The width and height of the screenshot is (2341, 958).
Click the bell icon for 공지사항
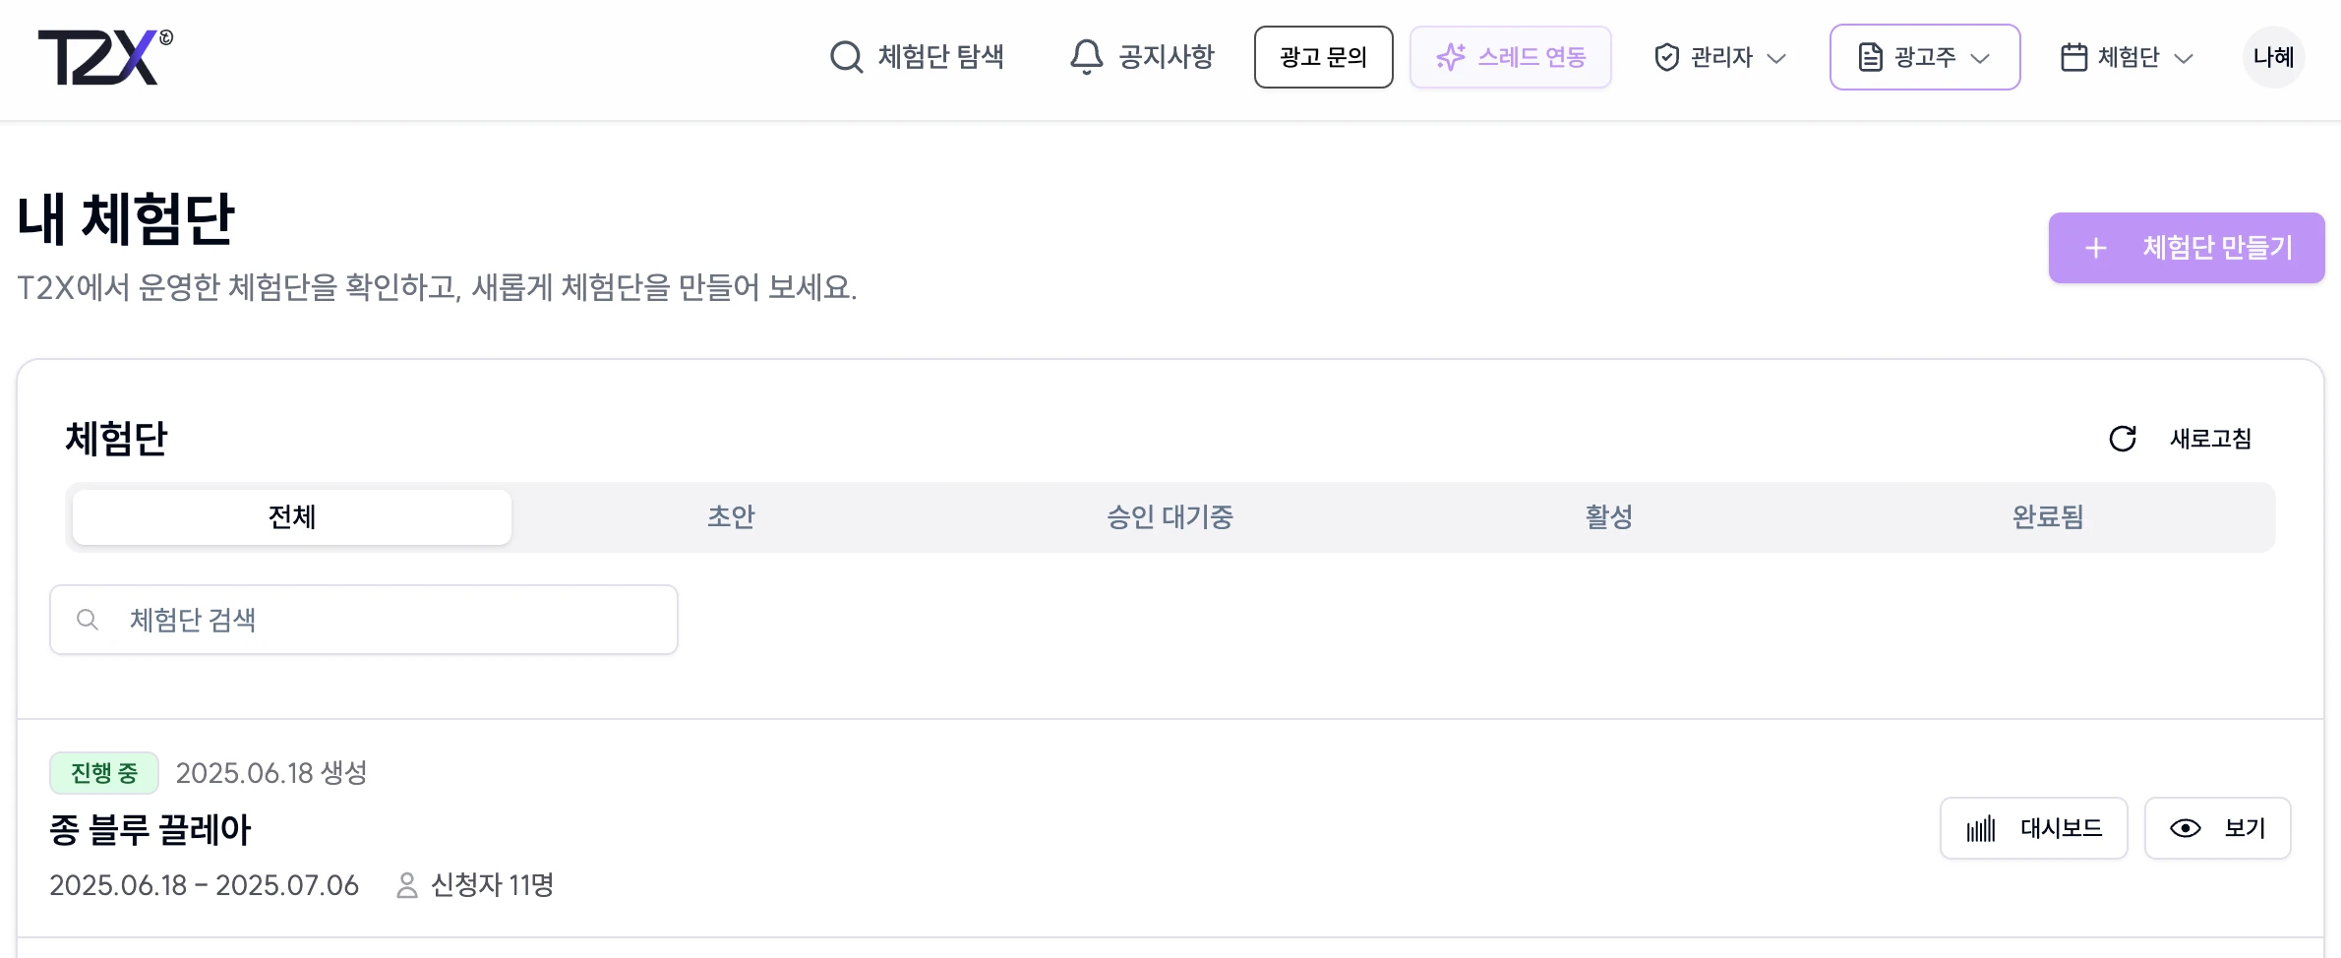[x=1086, y=57]
